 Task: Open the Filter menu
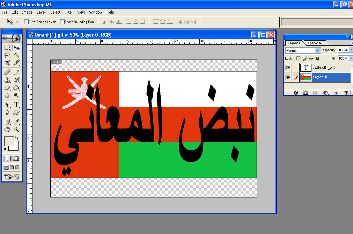click(x=69, y=12)
